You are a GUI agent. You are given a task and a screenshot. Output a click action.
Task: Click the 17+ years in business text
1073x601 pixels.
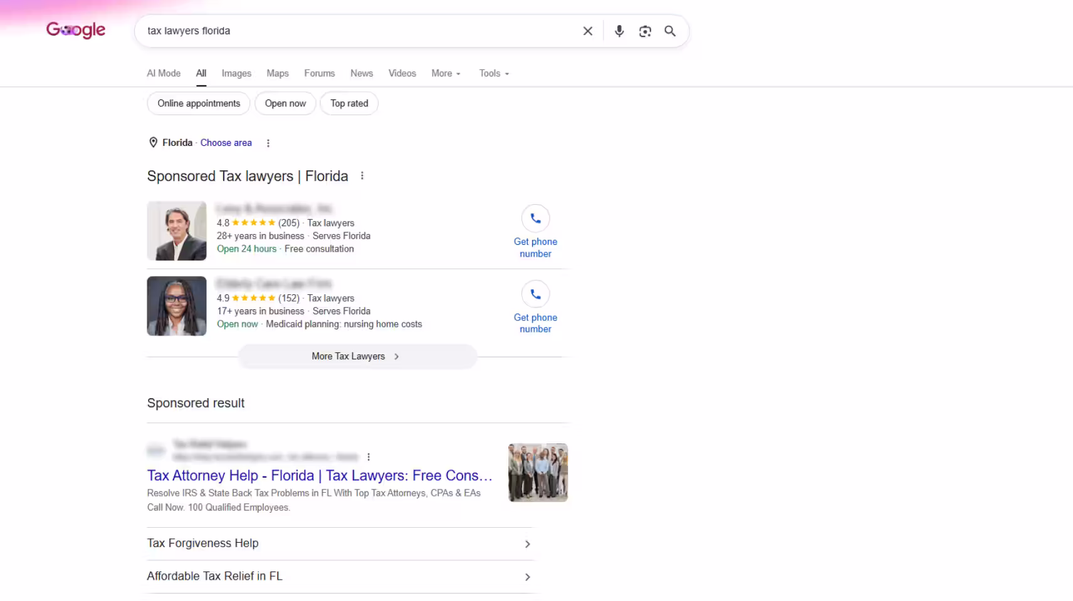pos(261,311)
